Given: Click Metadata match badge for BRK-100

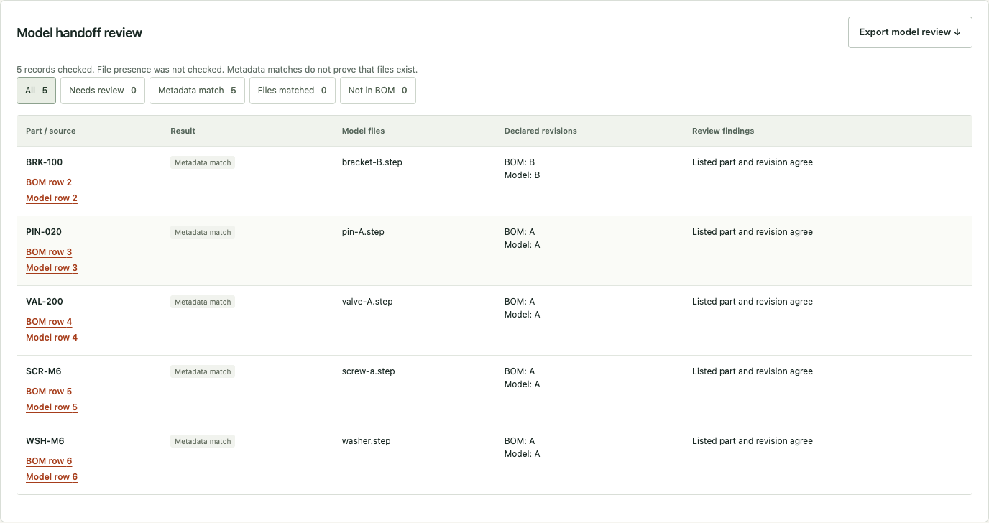Looking at the screenshot, I should point(203,163).
